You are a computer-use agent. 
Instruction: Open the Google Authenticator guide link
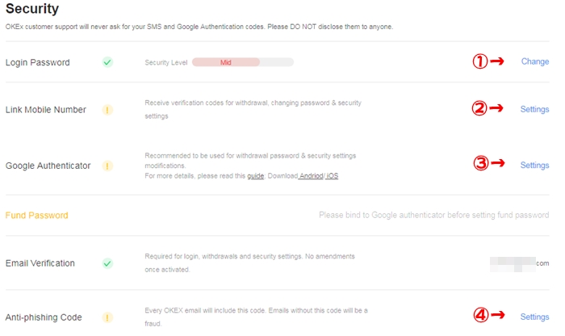click(256, 176)
